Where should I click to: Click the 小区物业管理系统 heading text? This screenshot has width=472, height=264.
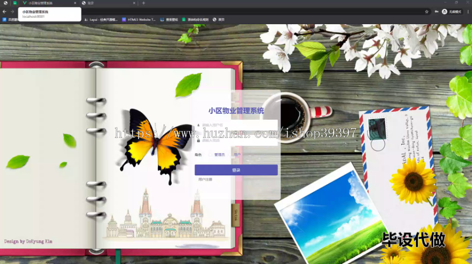tap(236, 111)
